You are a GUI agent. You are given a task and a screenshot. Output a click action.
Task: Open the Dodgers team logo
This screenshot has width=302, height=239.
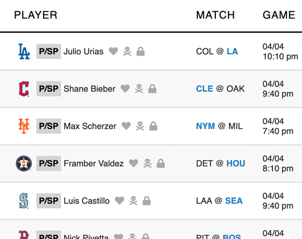[24, 51]
